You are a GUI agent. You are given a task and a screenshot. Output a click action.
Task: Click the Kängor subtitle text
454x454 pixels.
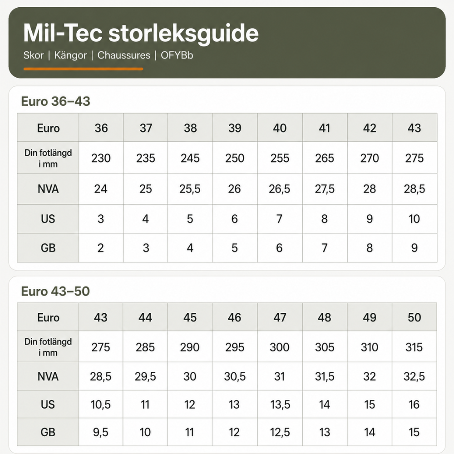70,55
